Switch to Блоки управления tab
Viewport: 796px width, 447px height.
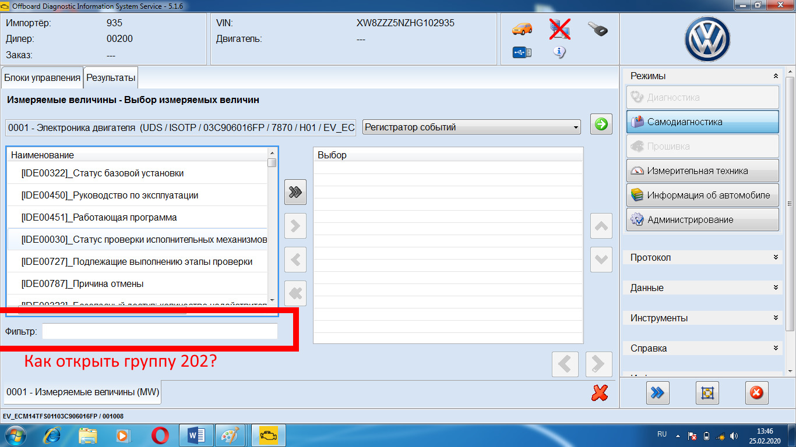click(x=42, y=78)
